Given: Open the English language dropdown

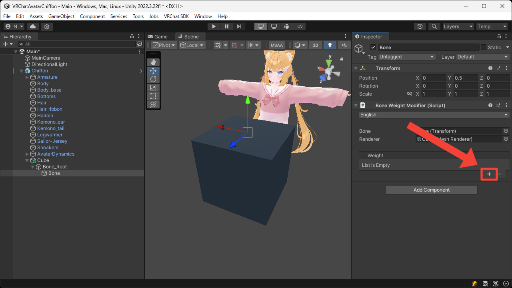Looking at the screenshot, I should click(434, 115).
